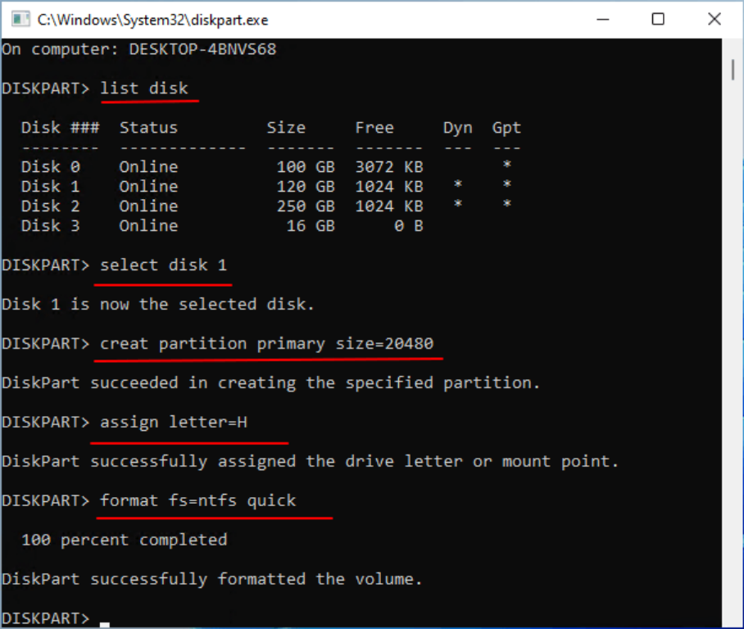744x629 pixels.
Task: Click the diskpart window icon in title bar
Action: 20,20
